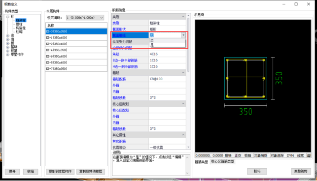This screenshot has height=181, width=317.
Task: Select 构造柱 in the component tree
Action: (x=21, y=28)
